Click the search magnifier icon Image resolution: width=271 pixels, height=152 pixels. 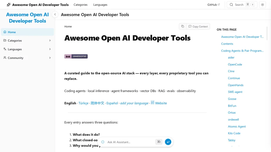point(231,5)
